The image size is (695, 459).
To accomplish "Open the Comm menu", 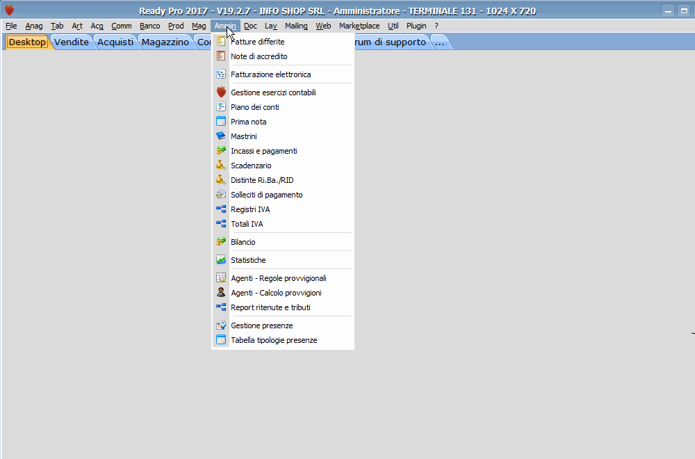I will [x=122, y=26].
